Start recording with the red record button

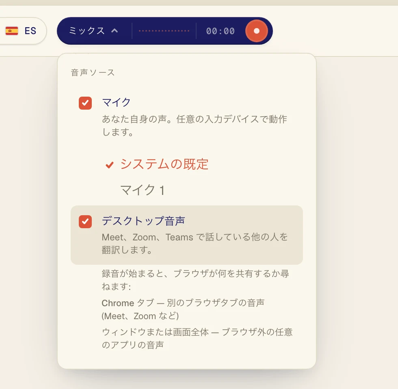click(256, 31)
